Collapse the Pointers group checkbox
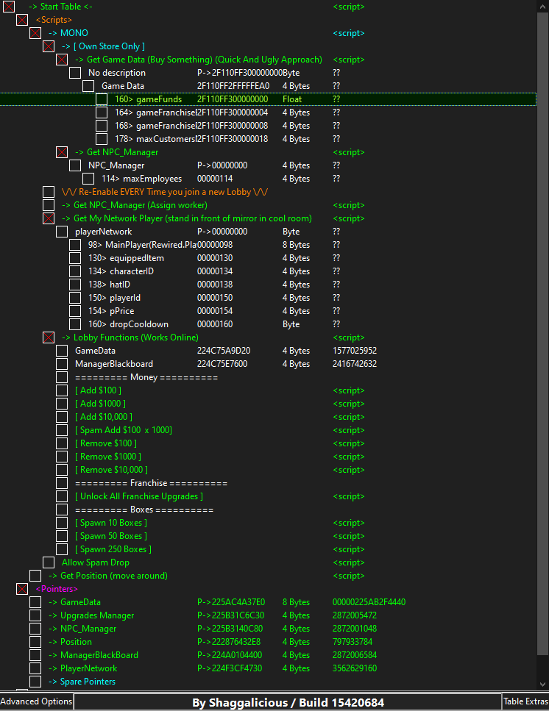Viewport: 549px width, 711px height. tap(22, 589)
